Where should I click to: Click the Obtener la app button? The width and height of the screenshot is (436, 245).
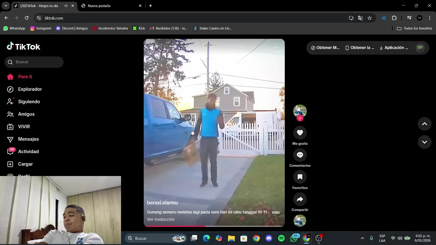click(x=360, y=48)
